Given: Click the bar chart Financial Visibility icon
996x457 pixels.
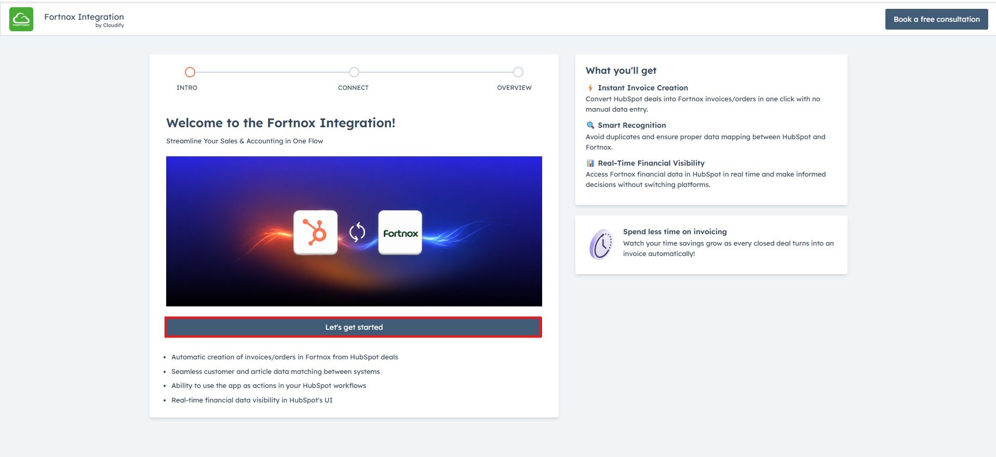Looking at the screenshot, I should (x=590, y=163).
